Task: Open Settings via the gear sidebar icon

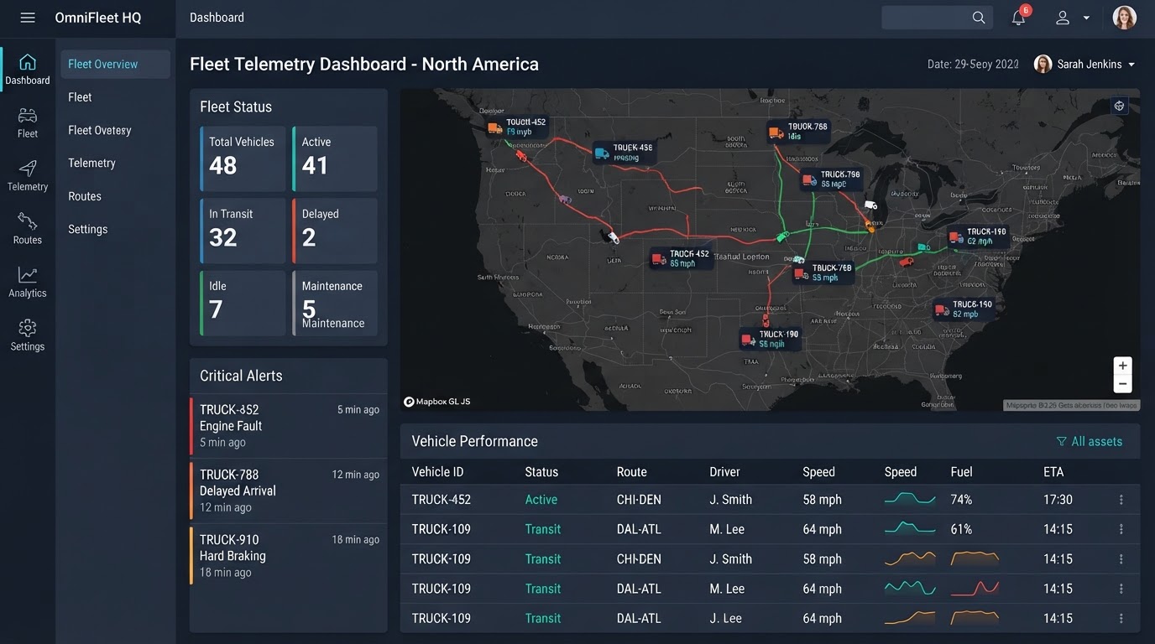Action: (x=28, y=335)
